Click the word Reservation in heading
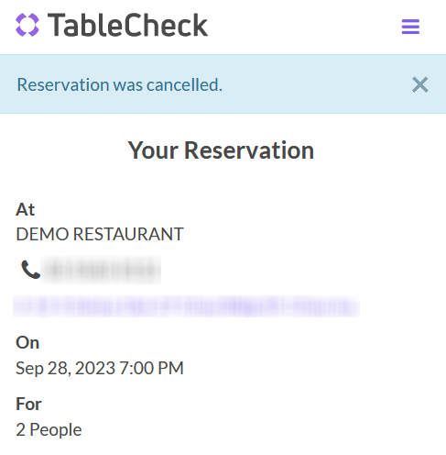This screenshot has height=455, width=446. coord(249,150)
